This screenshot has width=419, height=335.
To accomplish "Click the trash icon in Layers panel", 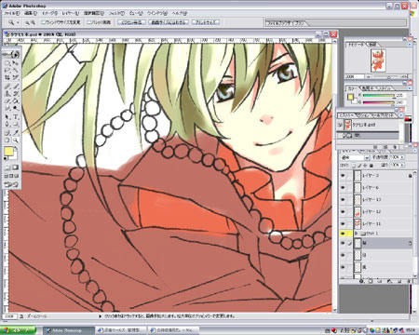I will (x=409, y=281).
